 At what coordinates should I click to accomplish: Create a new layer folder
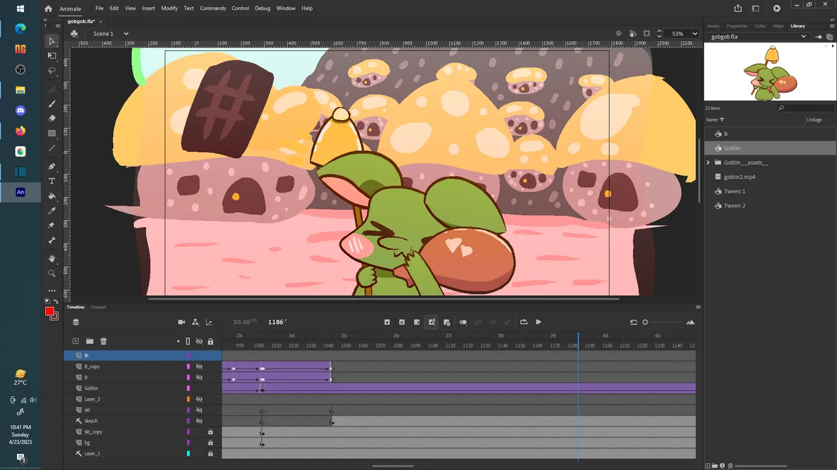click(90, 341)
